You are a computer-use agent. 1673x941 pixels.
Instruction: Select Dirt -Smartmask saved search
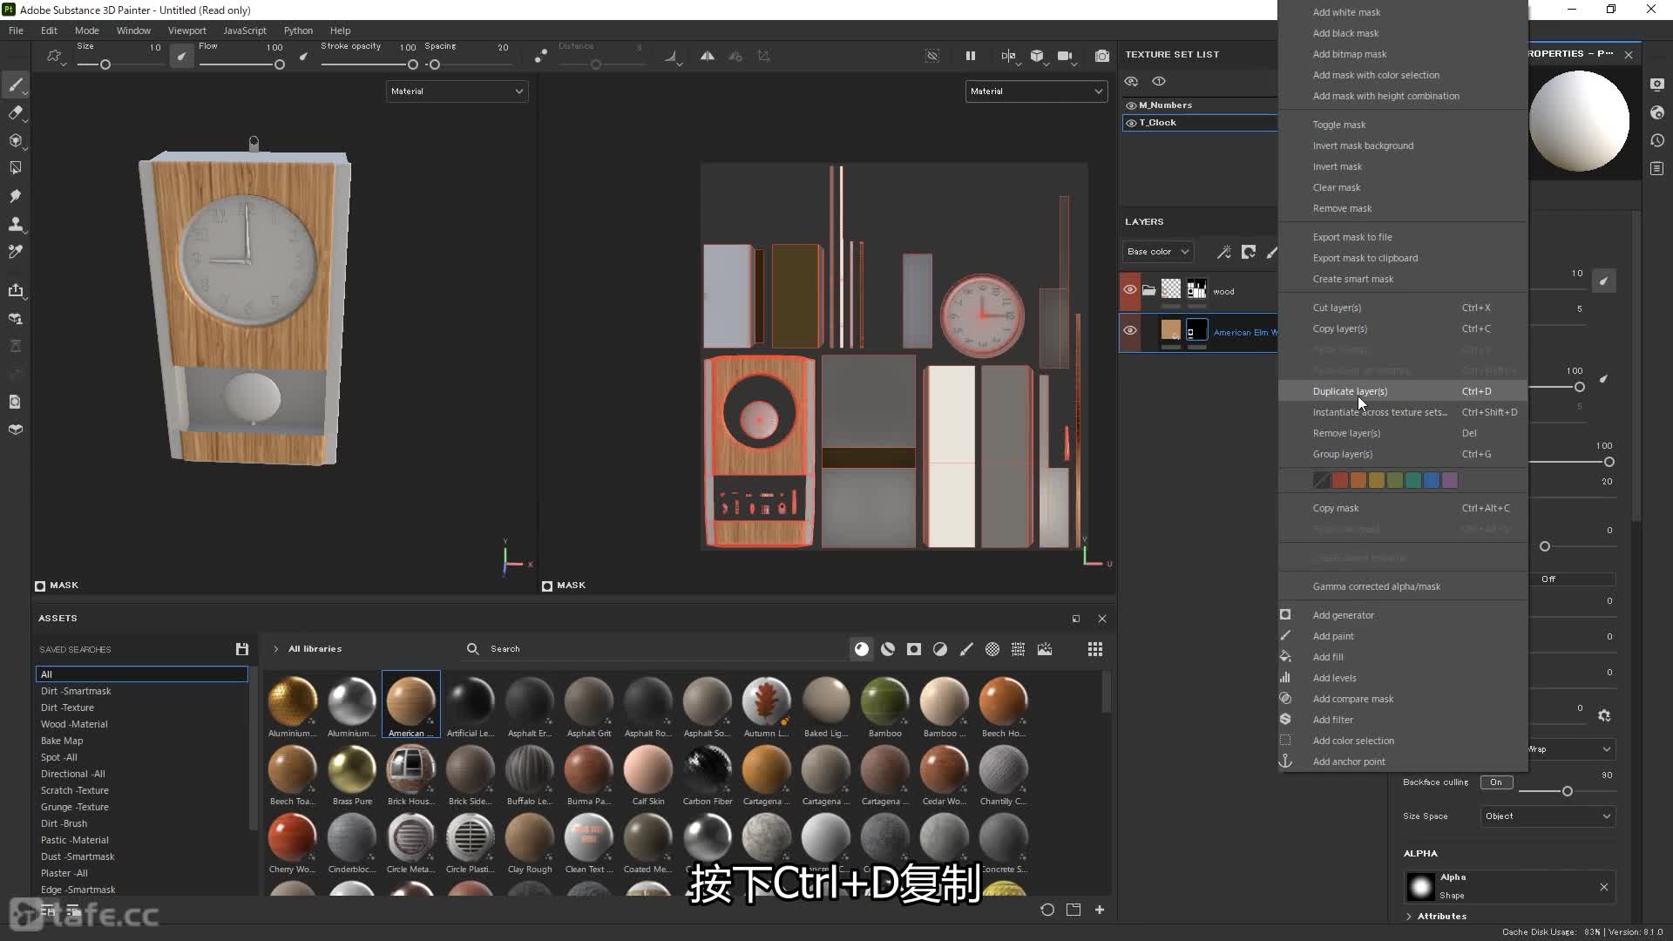point(76,691)
